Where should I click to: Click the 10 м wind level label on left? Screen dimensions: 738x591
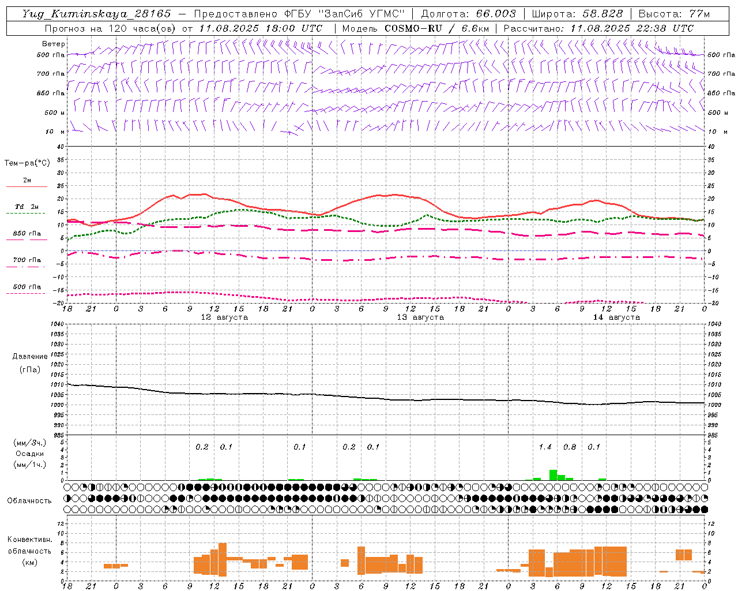pos(55,132)
